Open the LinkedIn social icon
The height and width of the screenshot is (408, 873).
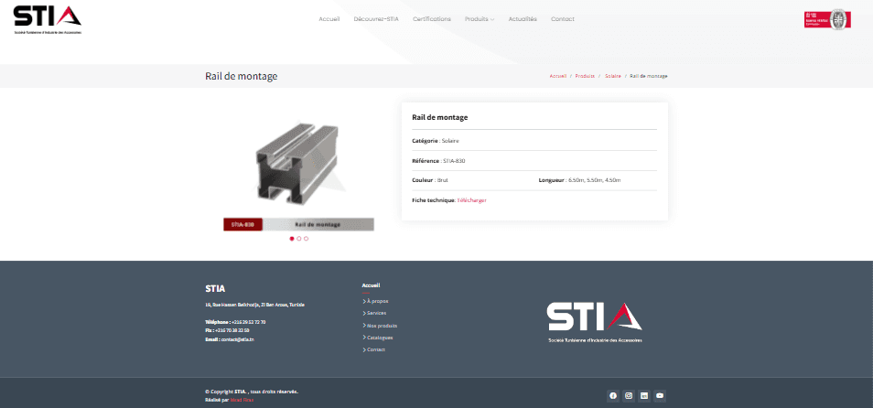pyautogui.click(x=644, y=396)
